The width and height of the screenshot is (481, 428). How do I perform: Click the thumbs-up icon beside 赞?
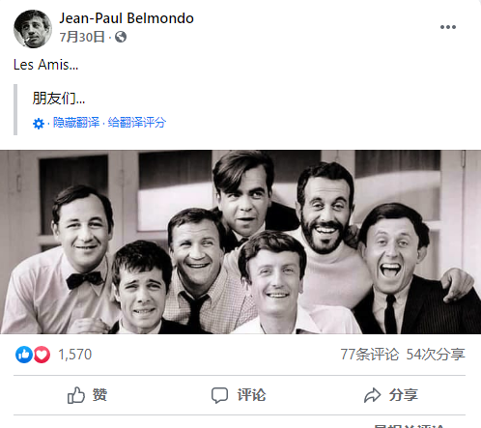pyautogui.click(x=76, y=395)
